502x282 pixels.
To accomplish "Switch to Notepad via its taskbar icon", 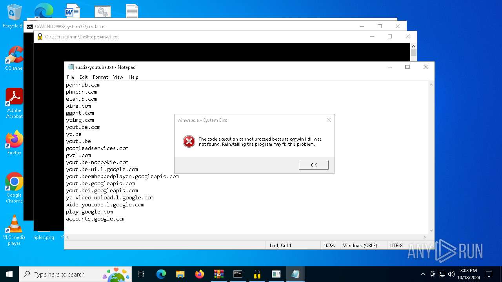I will [295, 274].
